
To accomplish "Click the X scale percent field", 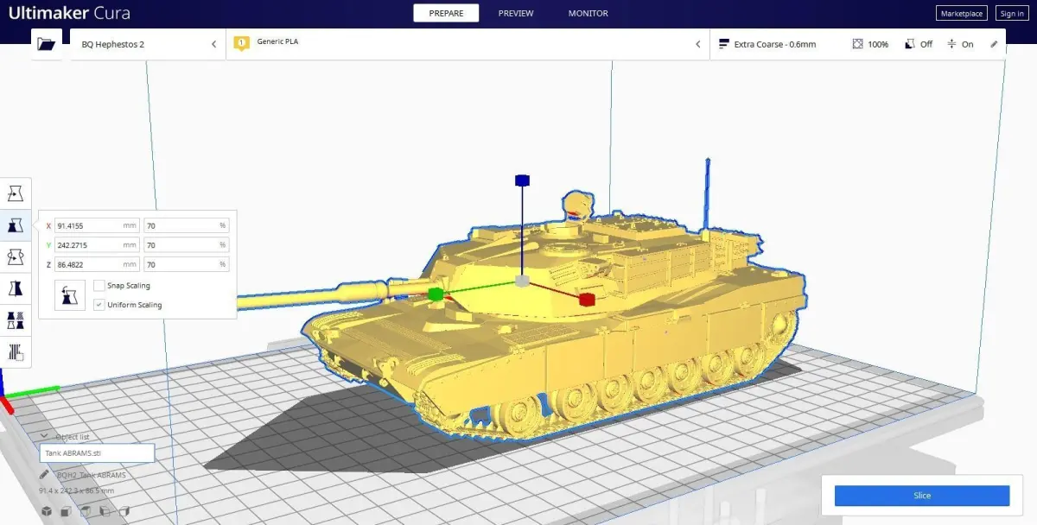I will click(x=187, y=225).
